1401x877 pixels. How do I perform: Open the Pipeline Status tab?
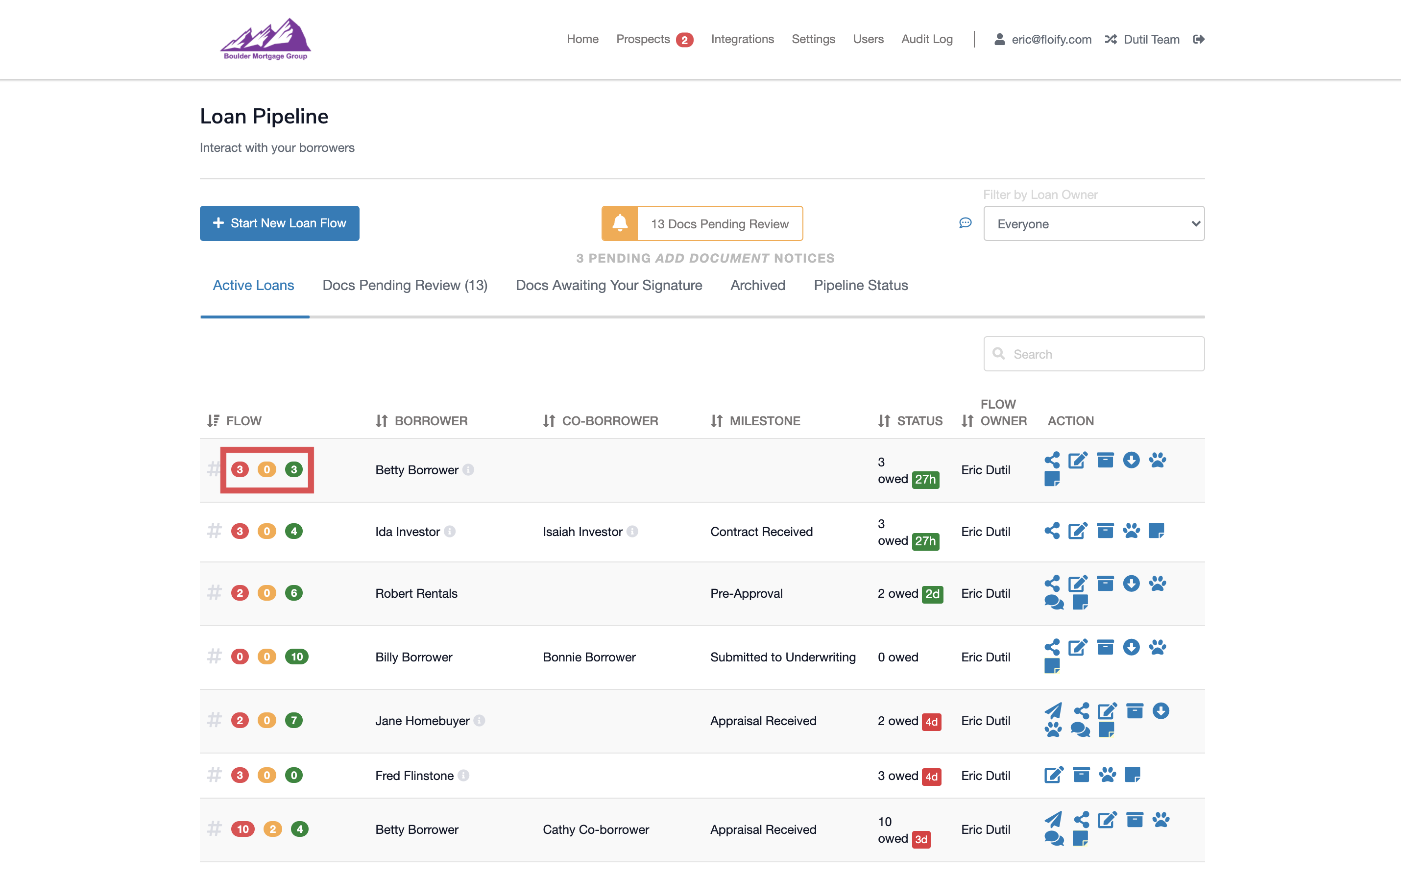(x=861, y=285)
